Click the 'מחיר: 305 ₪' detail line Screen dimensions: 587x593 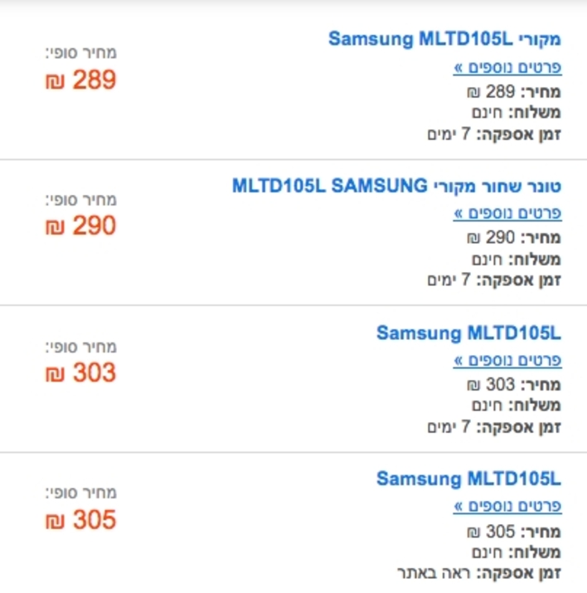click(x=514, y=532)
